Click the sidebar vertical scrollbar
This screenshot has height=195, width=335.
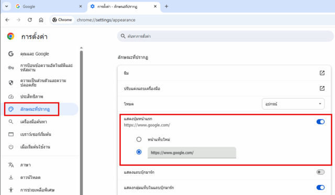click(81, 123)
